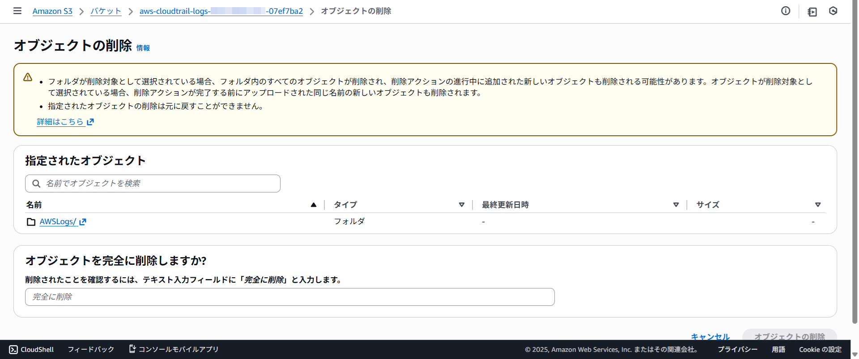Navigate to バケット breadcrumb
The image size is (859, 359).
[x=106, y=11]
